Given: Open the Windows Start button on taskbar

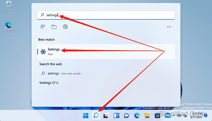Looking at the screenshot, I should (86, 116).
